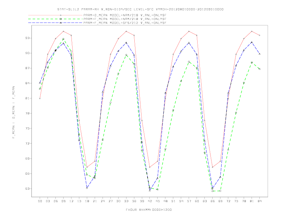
Task: Click the x-axis hour label 18
Action: 87,201
